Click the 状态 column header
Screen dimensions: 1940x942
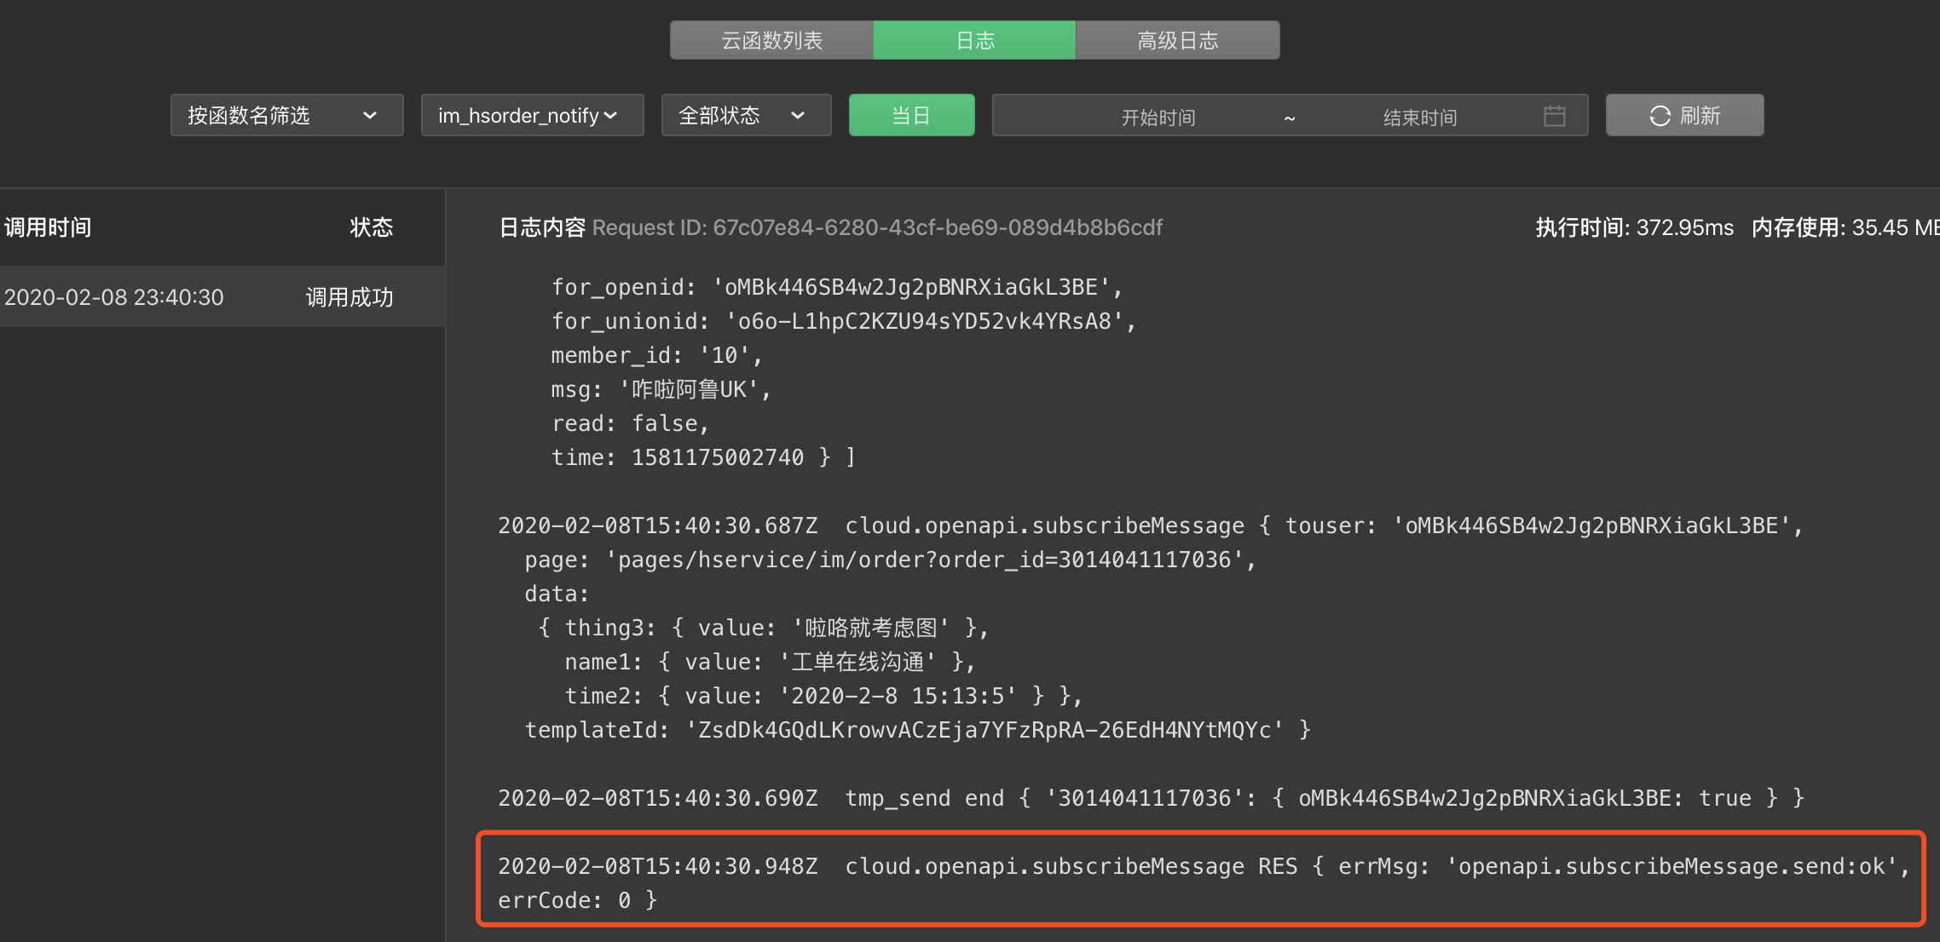[371, 227]
